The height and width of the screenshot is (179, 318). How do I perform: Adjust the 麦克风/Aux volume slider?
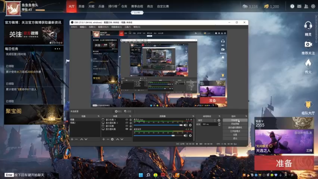coord(158,125)
